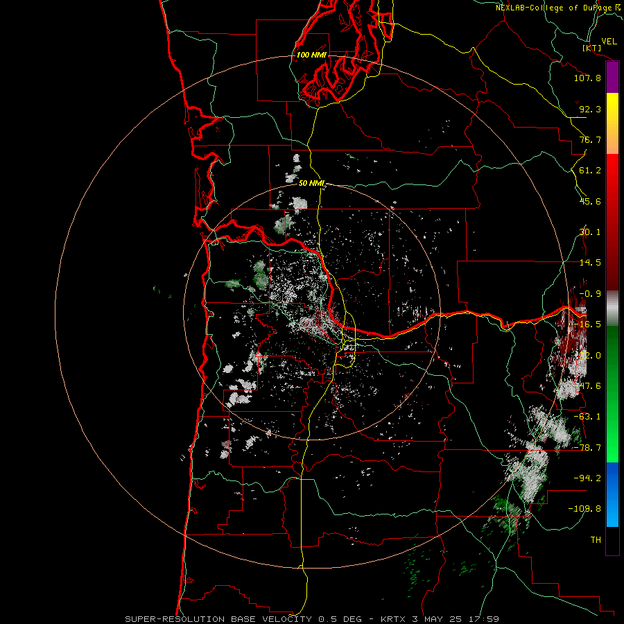The width and height of the screenshot is (624, 624).
Task: Click the 50 NMI range ring label
Action: coord(311,183)
